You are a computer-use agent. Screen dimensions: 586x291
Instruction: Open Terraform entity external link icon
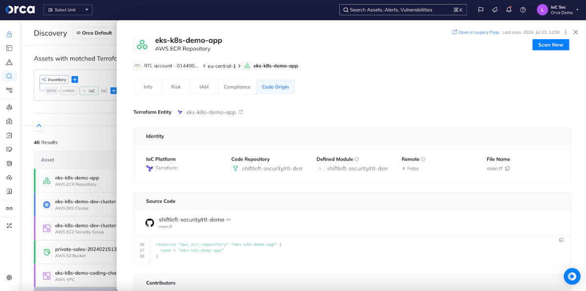241,112
